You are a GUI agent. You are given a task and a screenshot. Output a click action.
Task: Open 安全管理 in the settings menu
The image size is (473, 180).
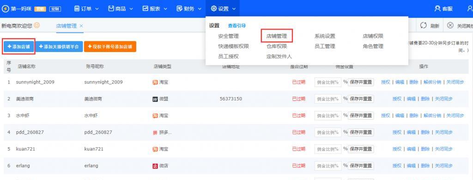(x=228, y=36)
